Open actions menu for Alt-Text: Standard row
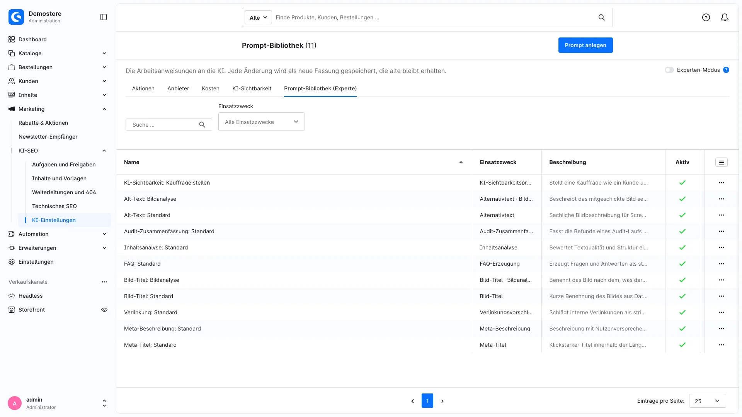This screenshot has width=742, height=417. point(722,215)
